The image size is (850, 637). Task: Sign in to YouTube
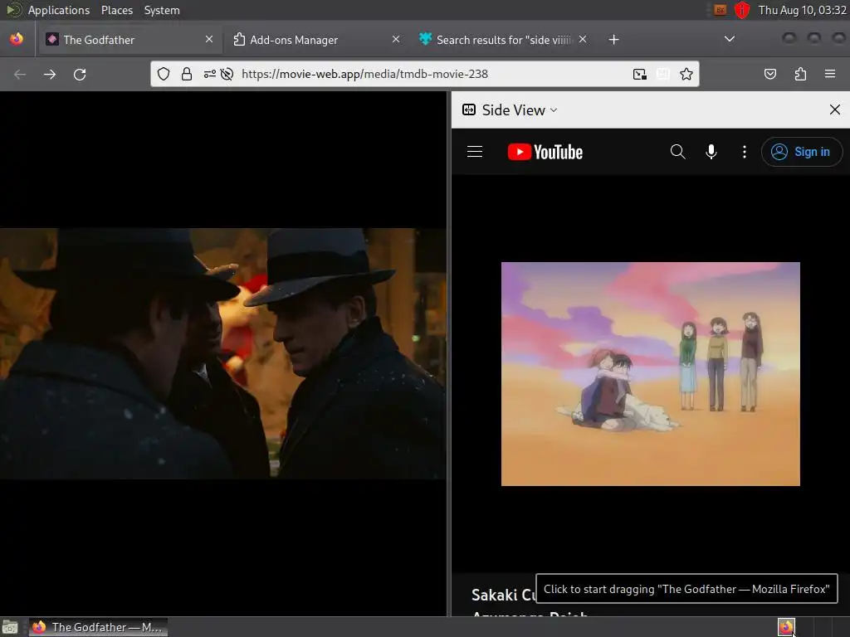coord(802,152)
